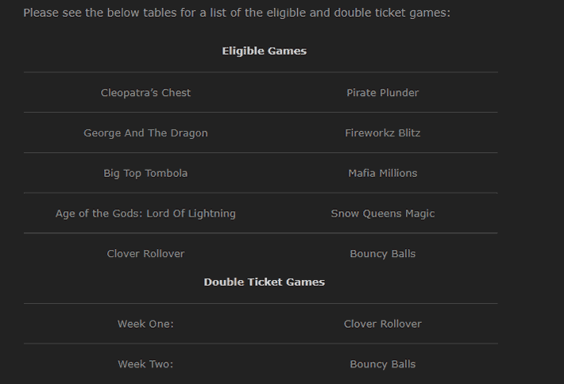Select Clover Rollover for Week One
564x384 pixels.
point(383,324)
